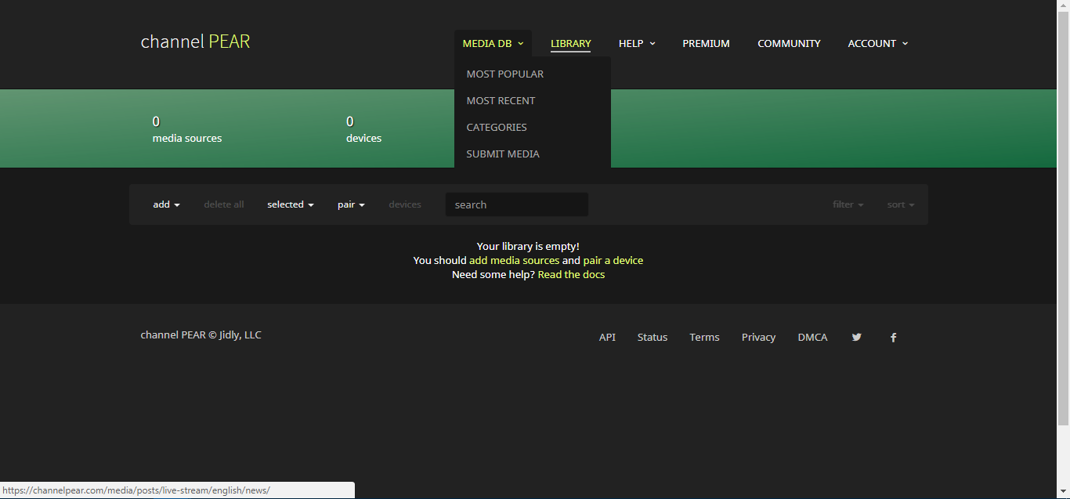
Task: Select Most Popular from Media DB menu
Action: pos(504,74)
